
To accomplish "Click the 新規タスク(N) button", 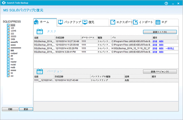I will click(160, 32).
